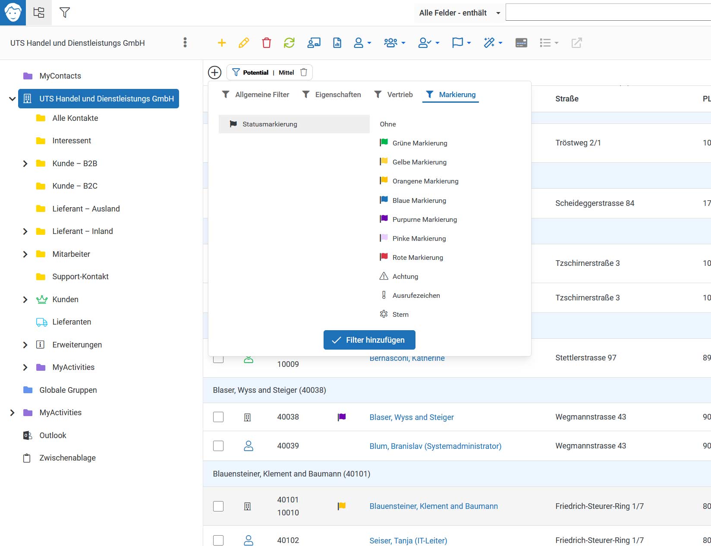The height and width of the screenshot is (546, 711).
Task: Open the magic wand tools menu
Action: pos(493,43)
